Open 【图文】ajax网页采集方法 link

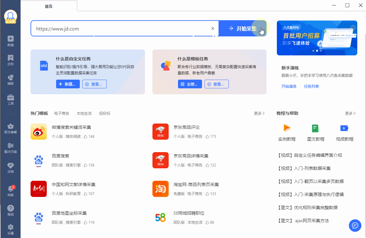coord(303,221)
